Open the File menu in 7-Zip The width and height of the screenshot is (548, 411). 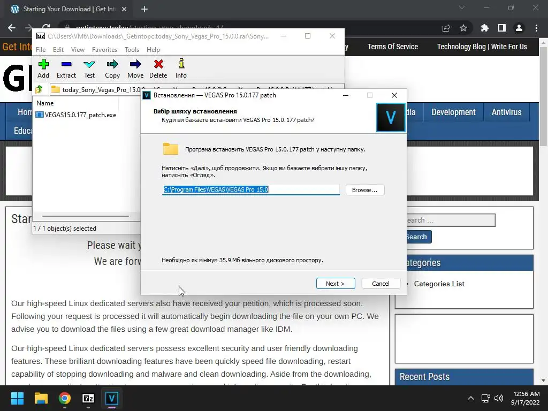click(x=41, y=50)
